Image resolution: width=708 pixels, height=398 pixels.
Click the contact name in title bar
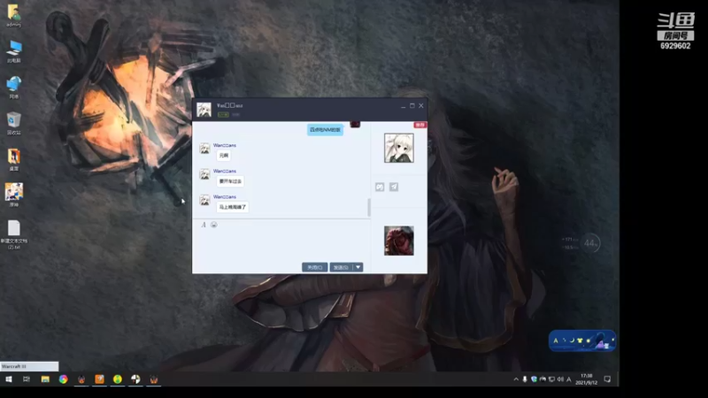tap(230, 105)
